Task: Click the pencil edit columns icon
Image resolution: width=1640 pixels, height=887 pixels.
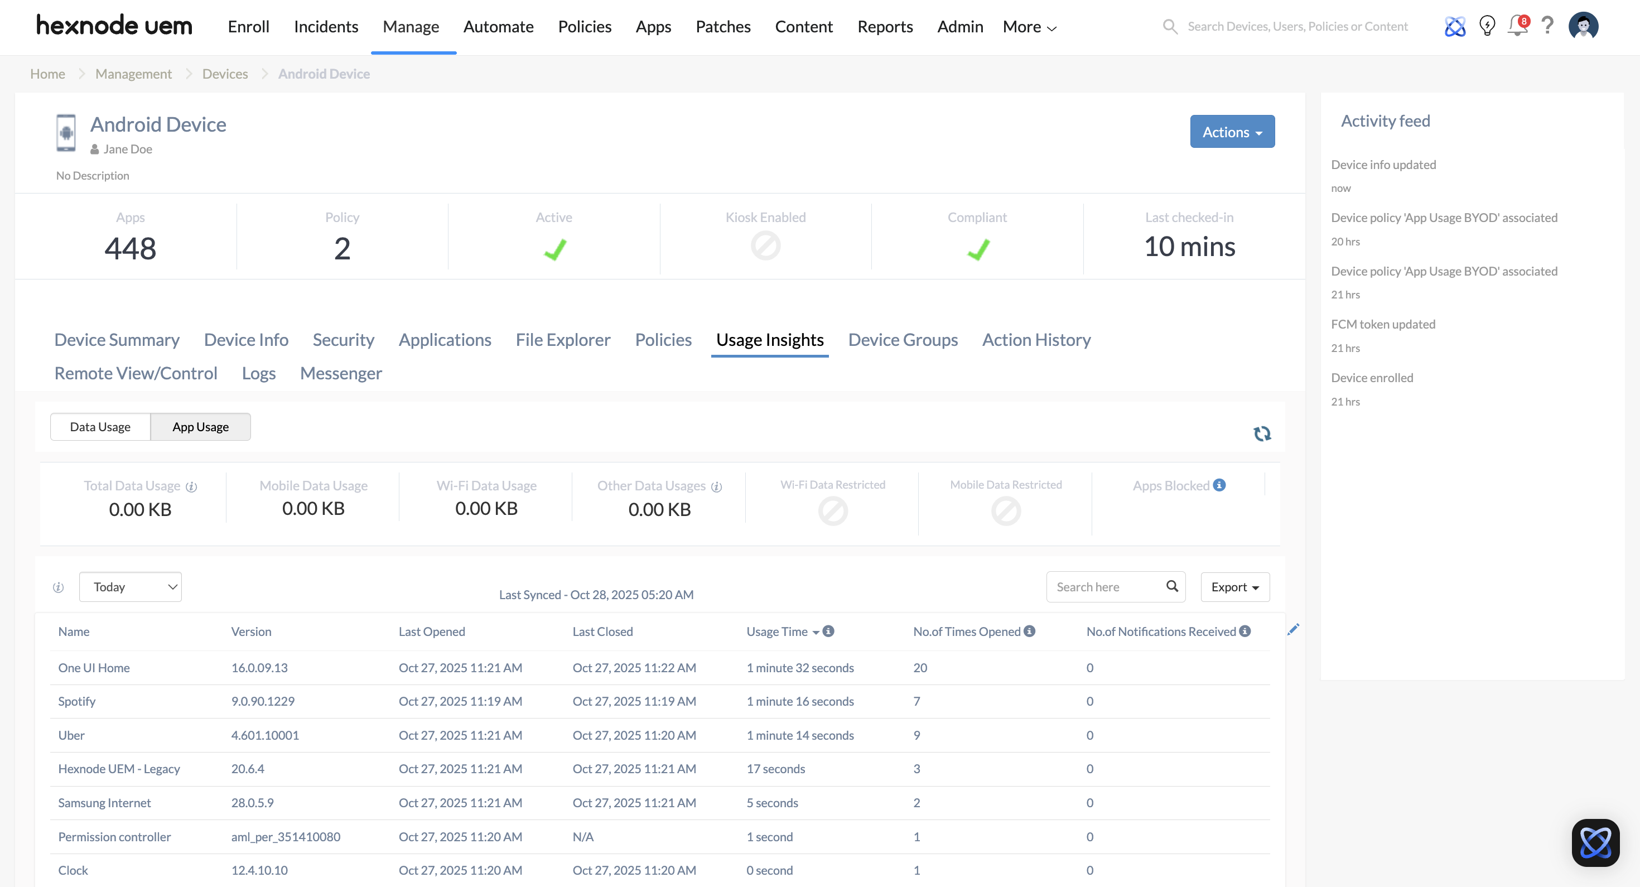Action: coord(1293,630)
